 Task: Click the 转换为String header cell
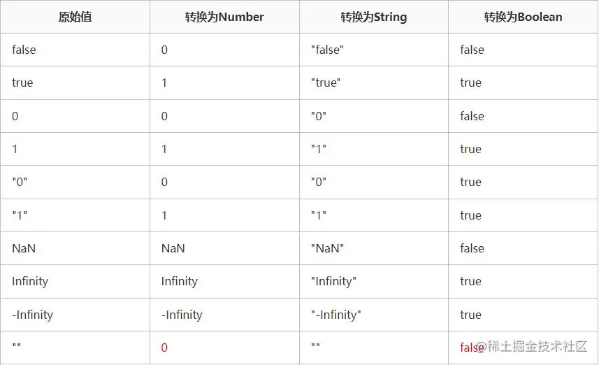click(374, 17)
